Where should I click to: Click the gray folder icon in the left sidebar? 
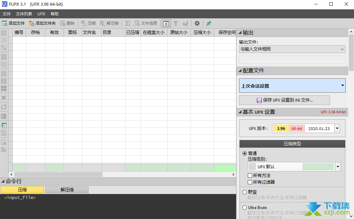(x=4, y=150)
